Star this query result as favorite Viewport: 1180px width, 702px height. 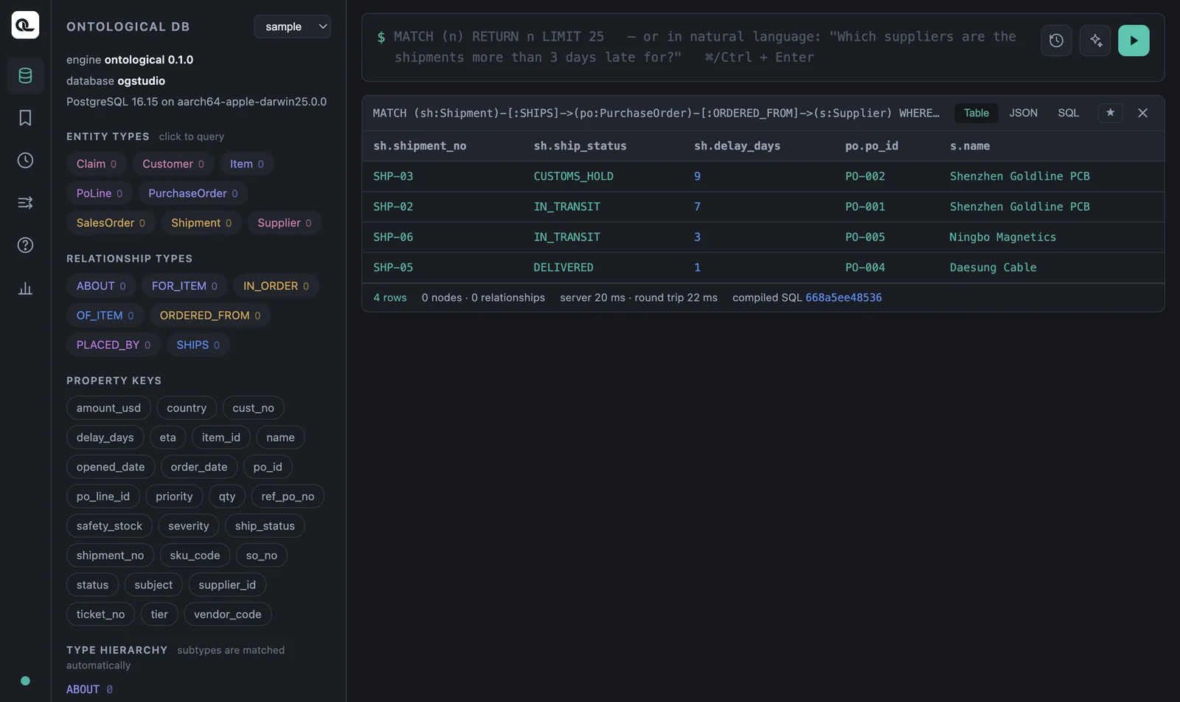(1110, 113)
